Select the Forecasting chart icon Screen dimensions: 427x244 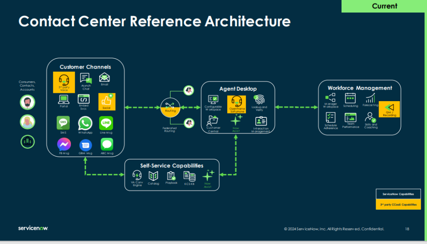(x=371, y=99)
